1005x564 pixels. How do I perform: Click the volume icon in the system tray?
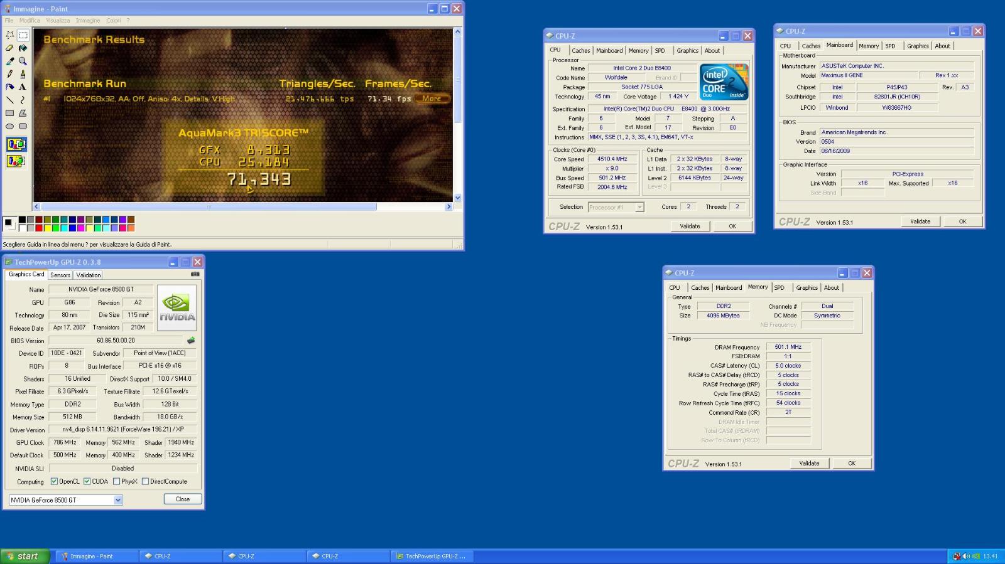[965, 556]
